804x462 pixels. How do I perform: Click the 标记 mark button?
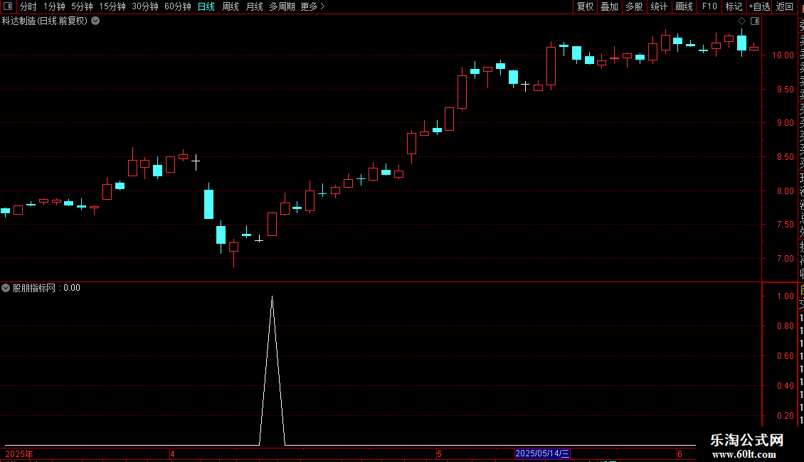pos(734,6)
